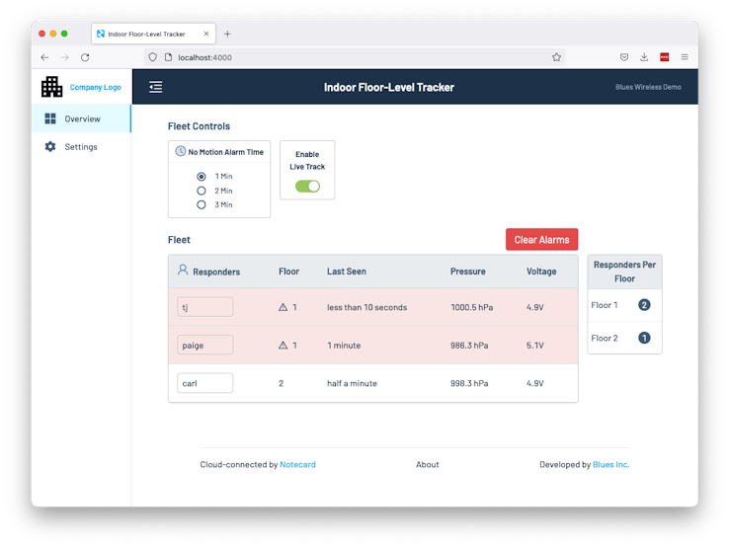The width and height of the screenshot is (729, 548).
Task: Click the Clear Alarms button
Action: tap(541, 239)
